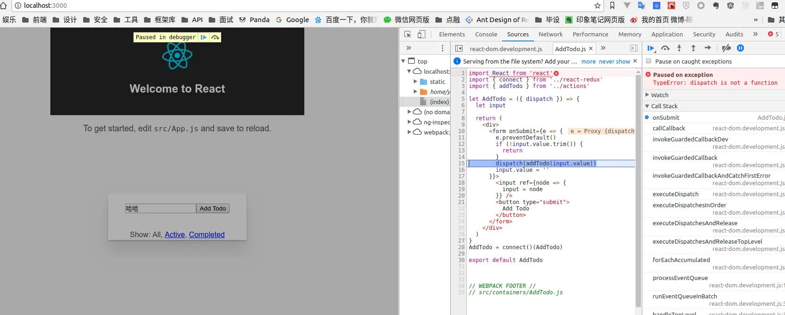The height and width of the screenshot is (315, 785).
Task: Switch to the Console tab
Action: [x=486, y=35]
